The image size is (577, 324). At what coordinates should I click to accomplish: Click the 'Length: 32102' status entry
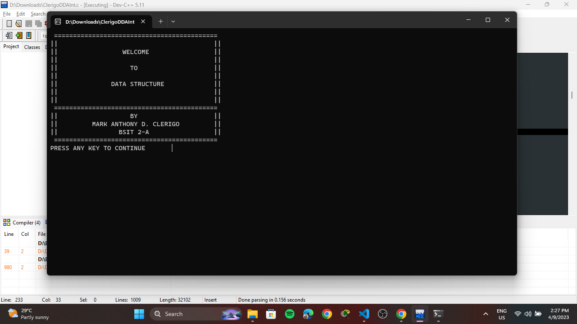(x=175, y=300)
